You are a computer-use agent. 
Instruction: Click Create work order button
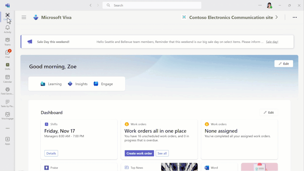pos(139,153)
